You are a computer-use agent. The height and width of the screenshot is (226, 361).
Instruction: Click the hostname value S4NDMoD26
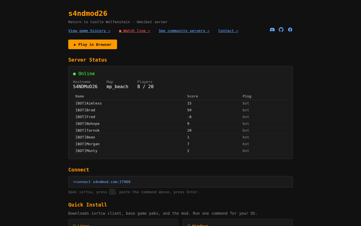click(x=85, y=87)
